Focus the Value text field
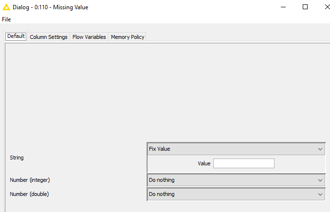 [x=244, y=163]
